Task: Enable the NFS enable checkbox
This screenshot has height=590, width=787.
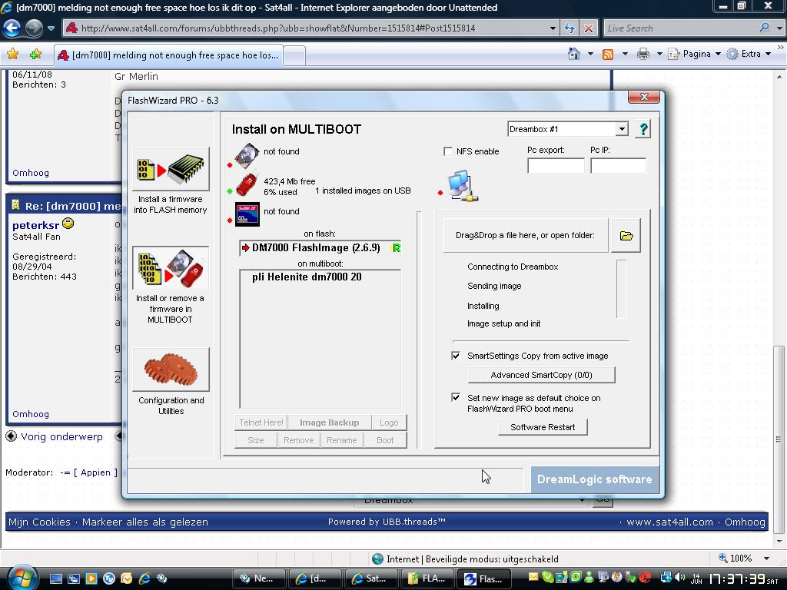Action: coord(448,151)
